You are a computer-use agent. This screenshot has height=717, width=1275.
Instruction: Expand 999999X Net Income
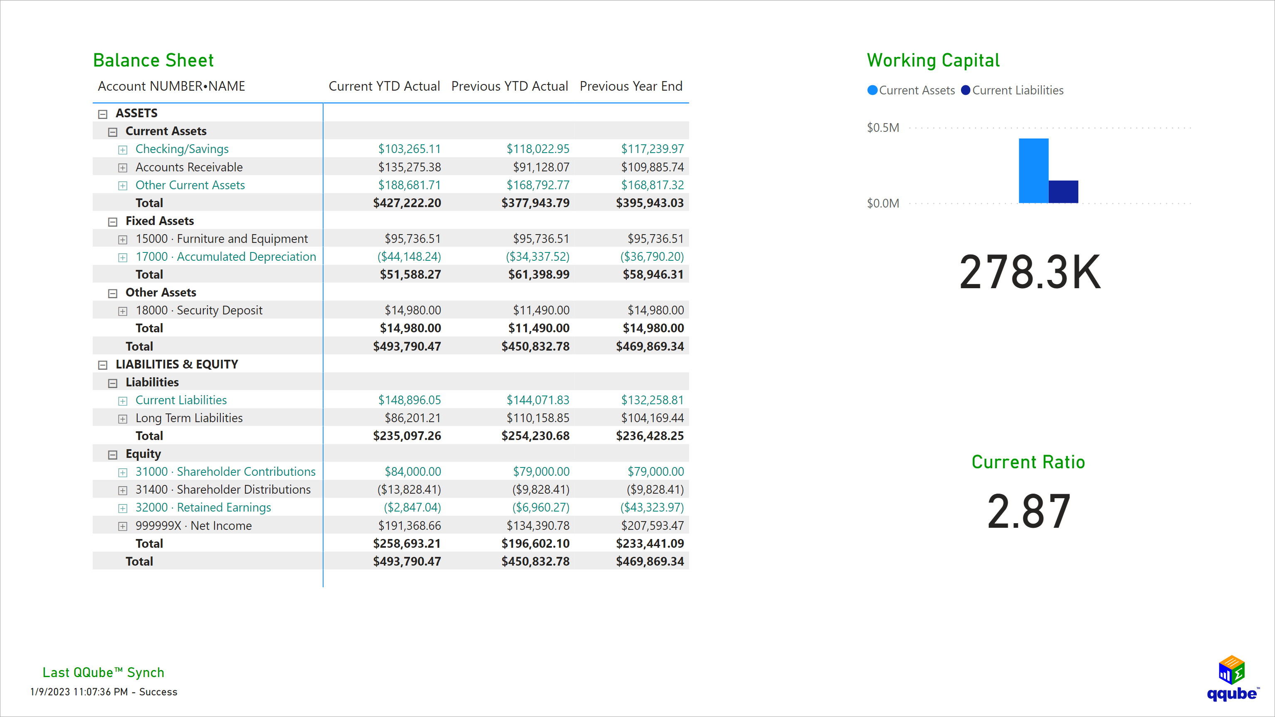click(122, 526)
